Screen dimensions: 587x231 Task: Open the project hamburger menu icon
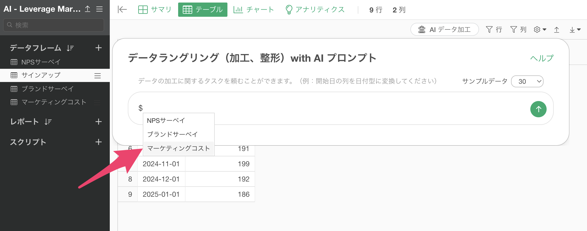[x=99, y=9]
